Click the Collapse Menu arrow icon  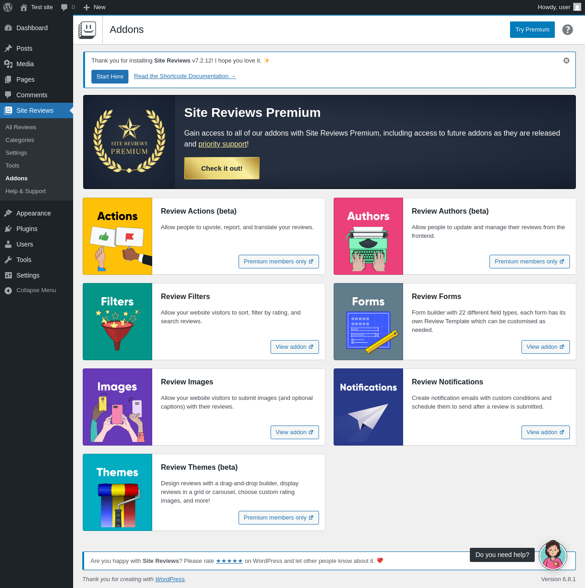click(x=8, y=290)
